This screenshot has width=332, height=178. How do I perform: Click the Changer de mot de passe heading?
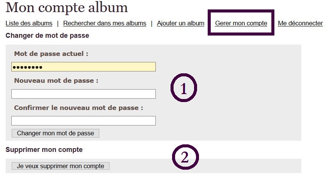click(47, 36)
